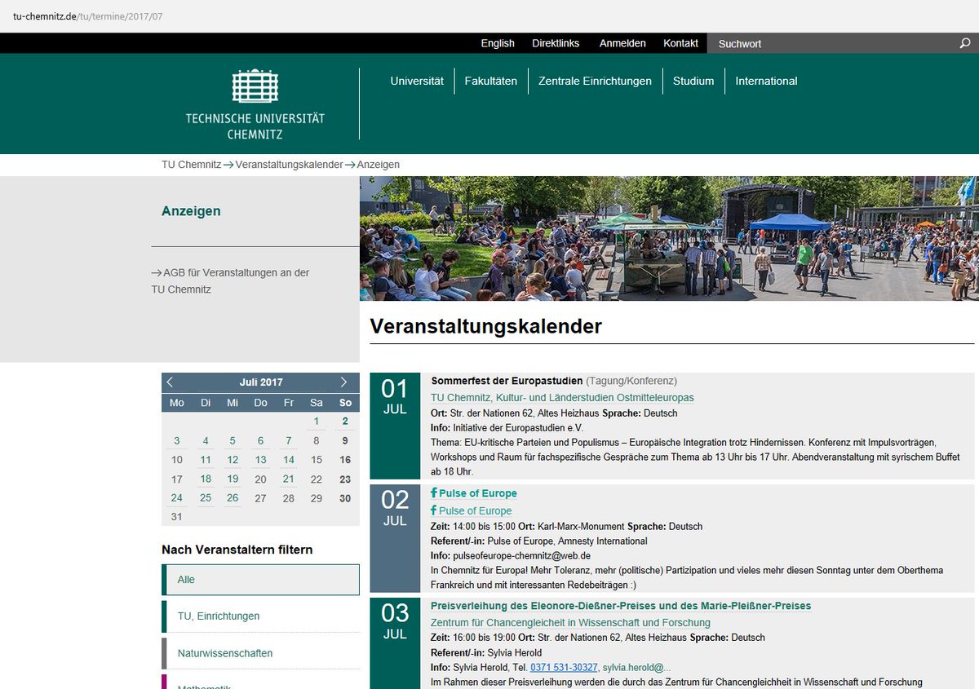This screenshot has height=689, width=979.
Task: Click Veranstaltungskalender breadcrumb link
Action: pos(289,164)
